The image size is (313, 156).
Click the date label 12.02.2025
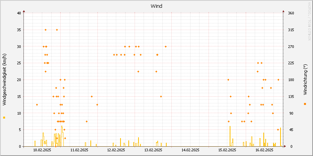click(x=116, y=150)
